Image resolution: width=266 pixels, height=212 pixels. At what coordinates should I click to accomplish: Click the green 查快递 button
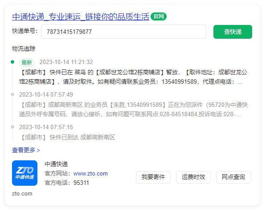pos(233,32)
